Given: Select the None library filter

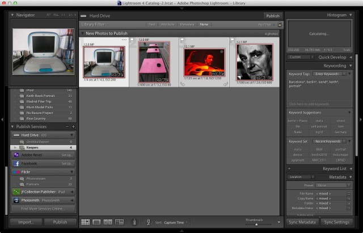Looking at the screenshot, I should [204, 24].
